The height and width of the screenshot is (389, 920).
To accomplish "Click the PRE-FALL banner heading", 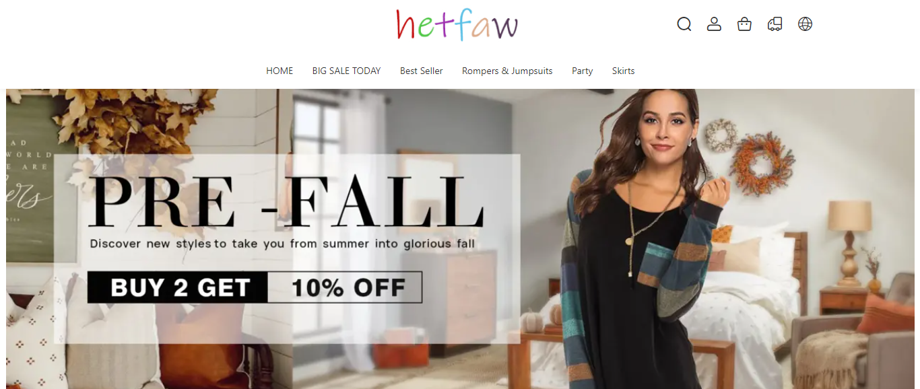I will click(286, 201).
